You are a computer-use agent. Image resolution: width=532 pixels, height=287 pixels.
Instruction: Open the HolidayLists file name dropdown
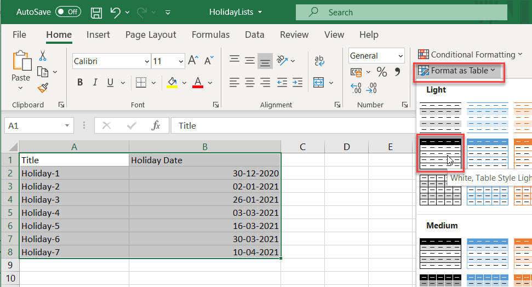(x=236, y=12)
